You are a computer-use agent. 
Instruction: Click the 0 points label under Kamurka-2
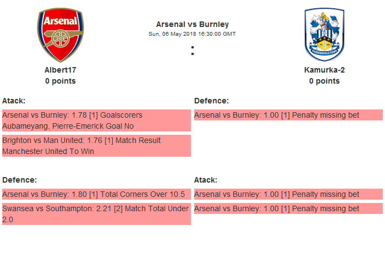(x=324, y=81)
